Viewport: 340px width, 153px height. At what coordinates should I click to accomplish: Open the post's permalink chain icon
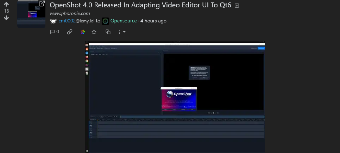pyautogui.click(x=70, y=32)
